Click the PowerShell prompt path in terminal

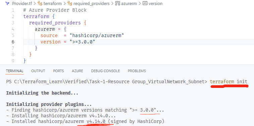[107, 82]
